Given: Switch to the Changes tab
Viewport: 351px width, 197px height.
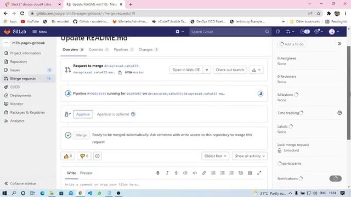Looking at the screenshot, I should (x=149, y=50).
